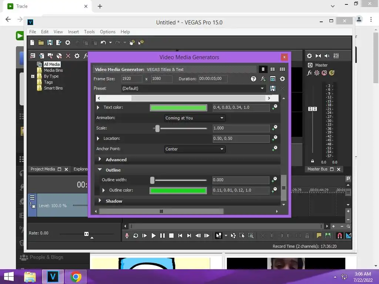Click the animate icon beside Text color
This screenshot has width=379, height=284.
click(x=275, y=107)
